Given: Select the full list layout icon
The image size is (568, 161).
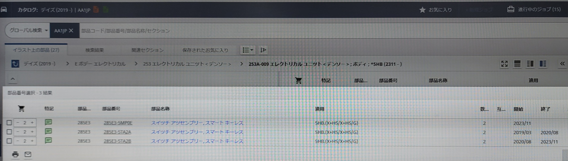Looking at the screenshot, I should tap(517, 64).
